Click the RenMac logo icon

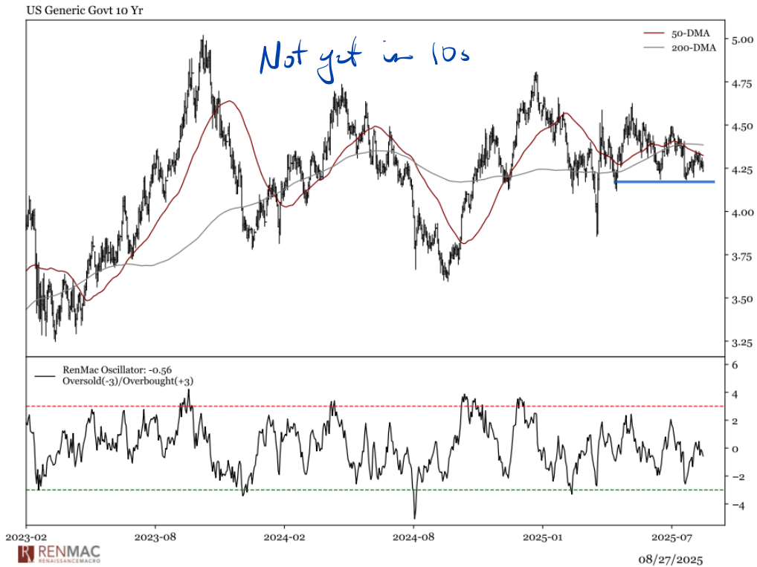tap(26, 554)
